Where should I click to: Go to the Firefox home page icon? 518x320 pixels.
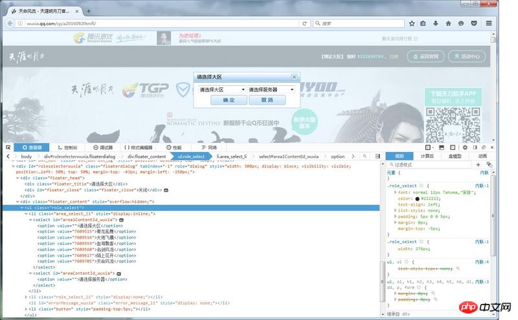(x=448, y=23)
